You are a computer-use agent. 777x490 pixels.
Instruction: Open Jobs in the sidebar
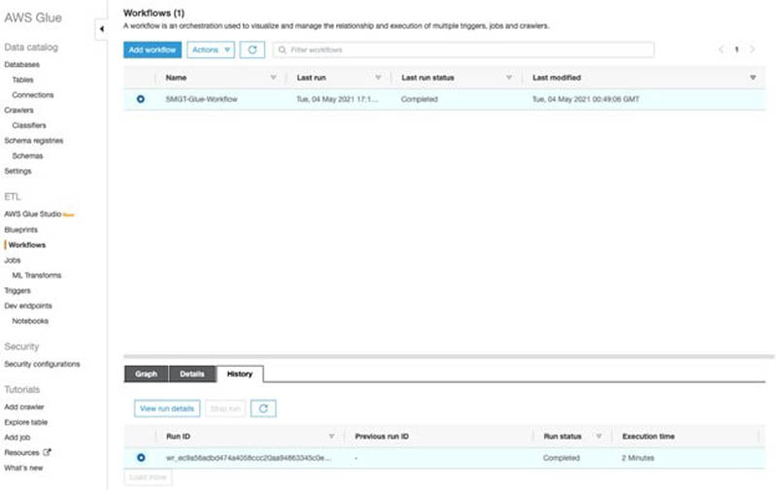click(13, 260)
